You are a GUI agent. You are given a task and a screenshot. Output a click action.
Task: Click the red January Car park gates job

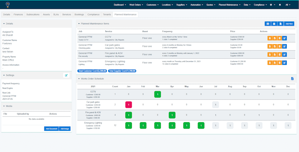129,105
